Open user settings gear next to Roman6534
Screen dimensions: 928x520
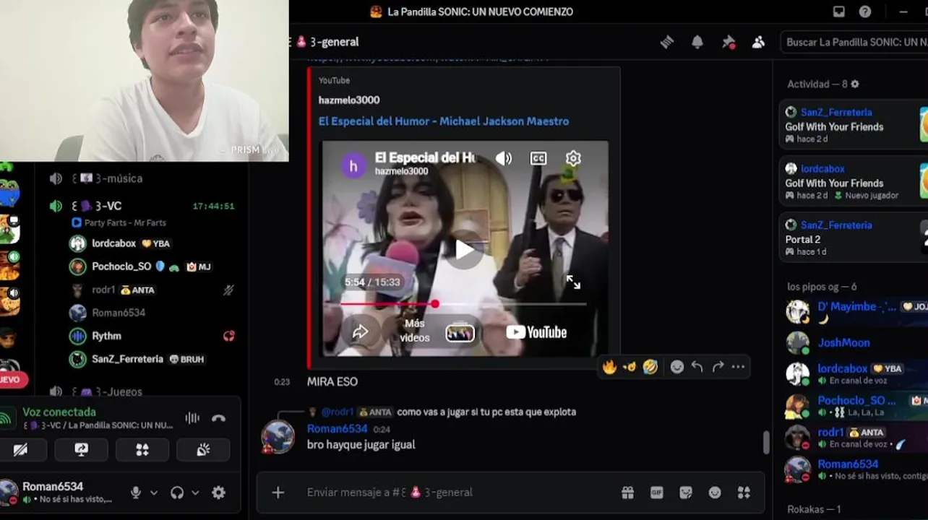218,493
